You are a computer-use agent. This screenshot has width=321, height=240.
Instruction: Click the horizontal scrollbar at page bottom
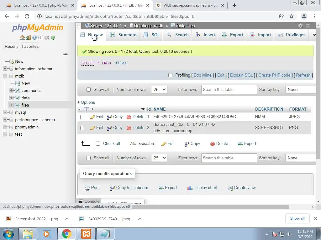210,207
